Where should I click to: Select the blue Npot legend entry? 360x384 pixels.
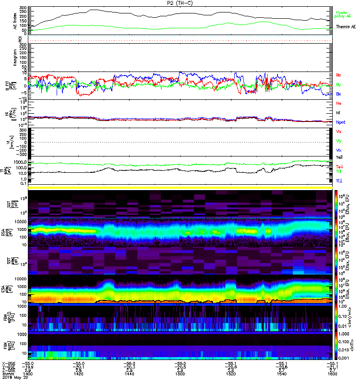[340, 122]
